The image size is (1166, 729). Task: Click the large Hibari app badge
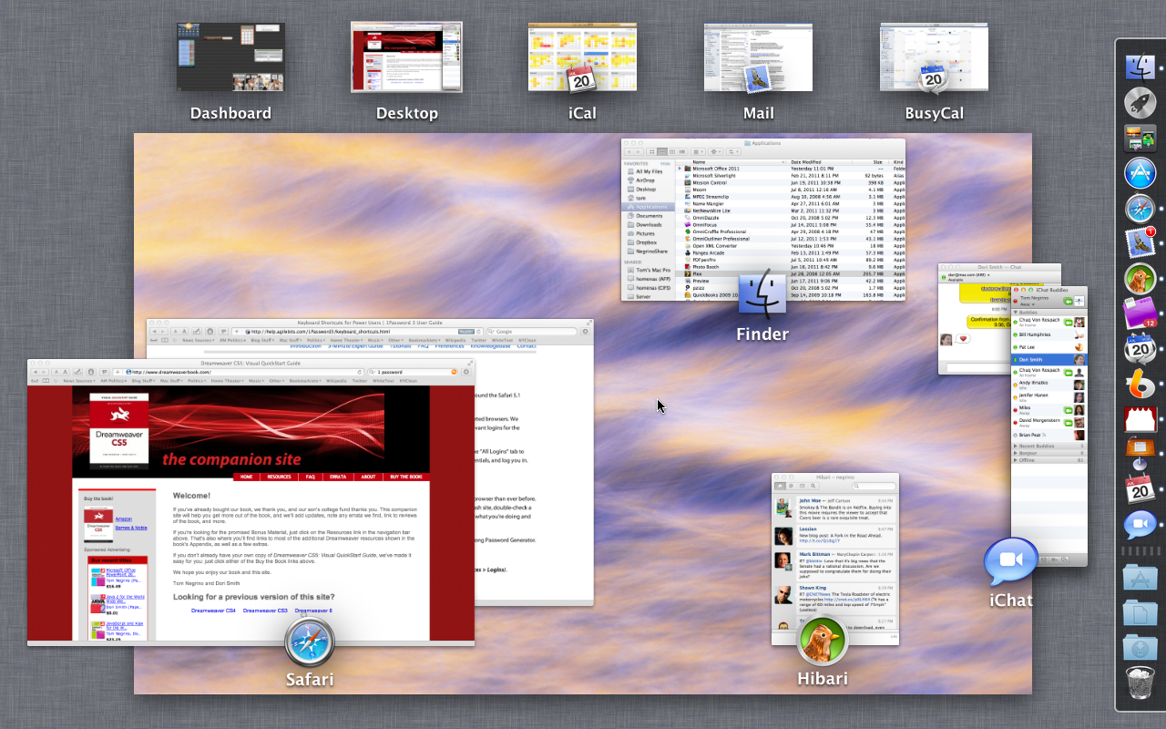click(x=823, y=642)
